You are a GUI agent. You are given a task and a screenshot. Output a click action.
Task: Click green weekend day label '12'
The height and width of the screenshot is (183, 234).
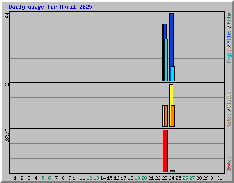coord(89,178)
